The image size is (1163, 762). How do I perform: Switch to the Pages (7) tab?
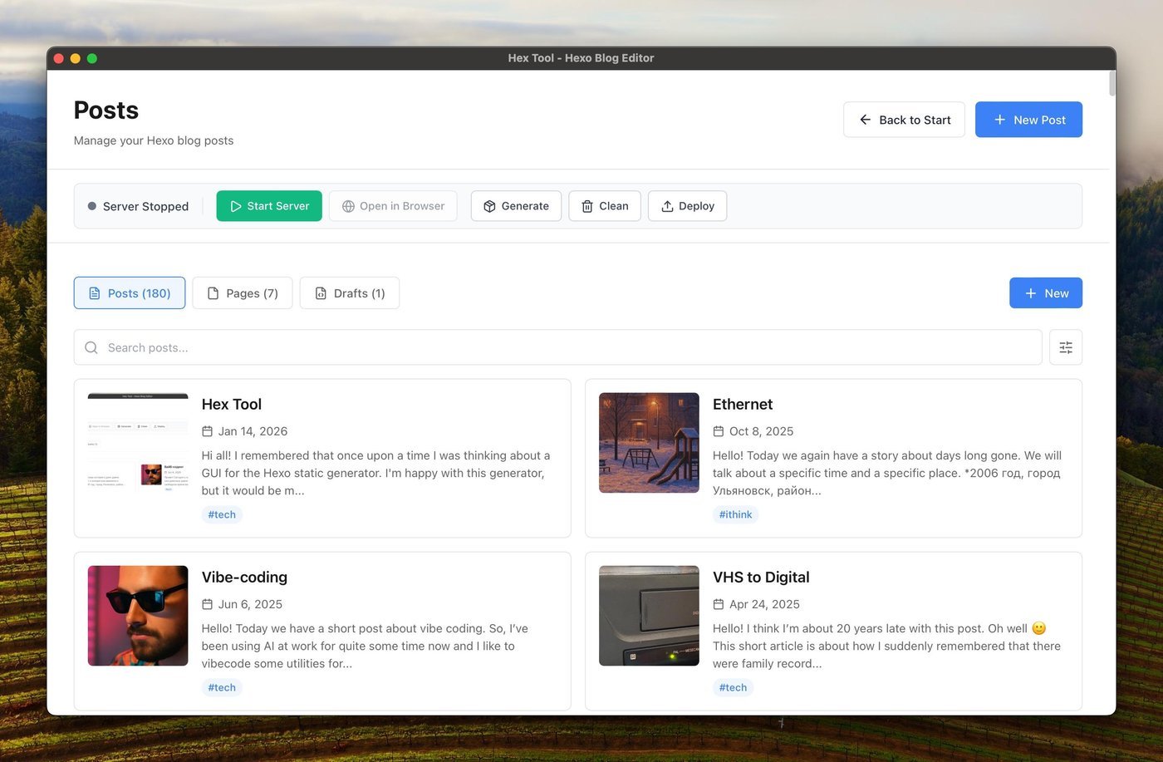pyautogui.click(x=243, y=293)
